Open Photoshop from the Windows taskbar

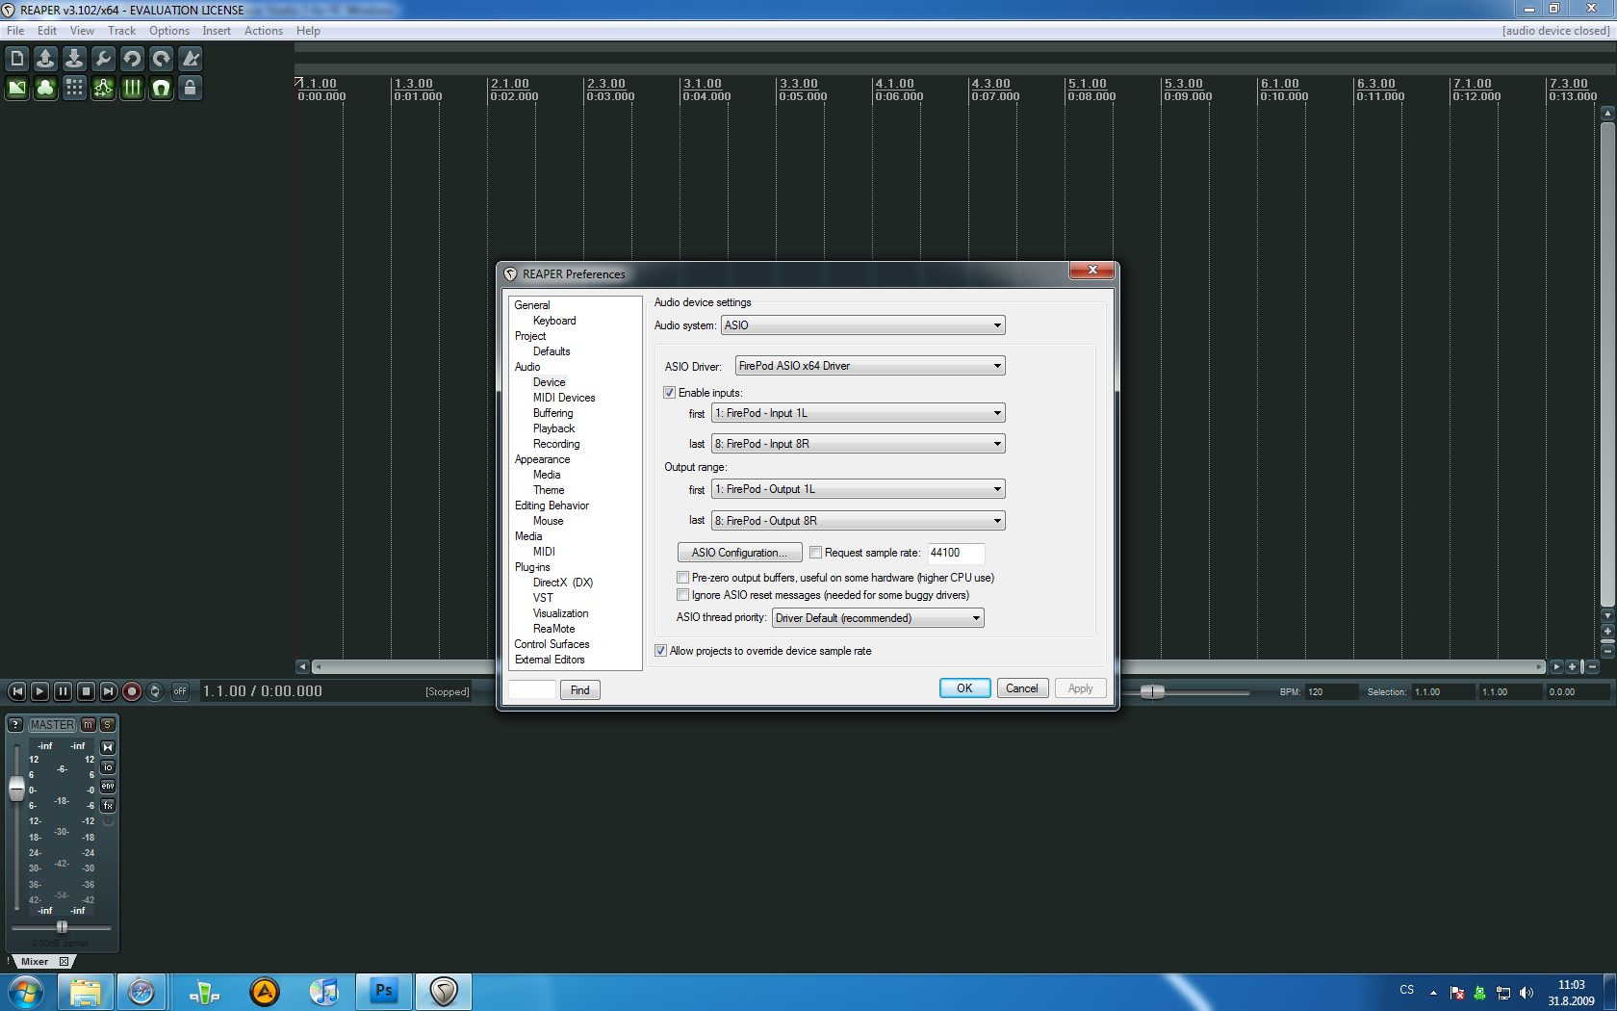point(384,991)
